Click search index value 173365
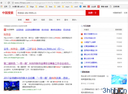 click(119, 34)
